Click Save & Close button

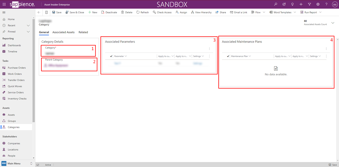(75, 12)
